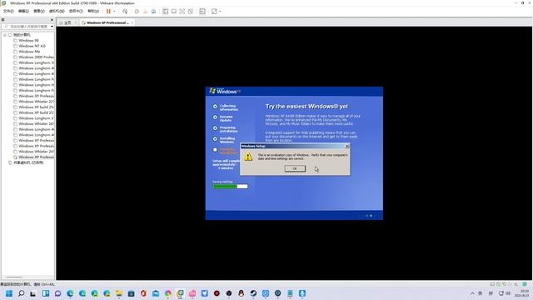This screenshot has width=533, height=300.
Task: Select the Windows Me virtual machine
Action: pos(29,52)
